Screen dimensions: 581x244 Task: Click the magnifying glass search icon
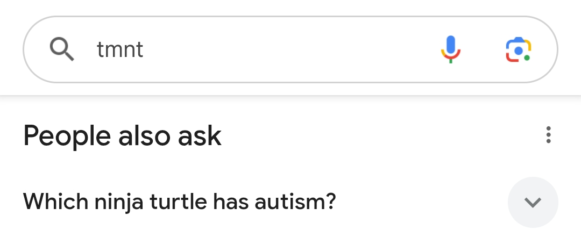click(62, 49)
